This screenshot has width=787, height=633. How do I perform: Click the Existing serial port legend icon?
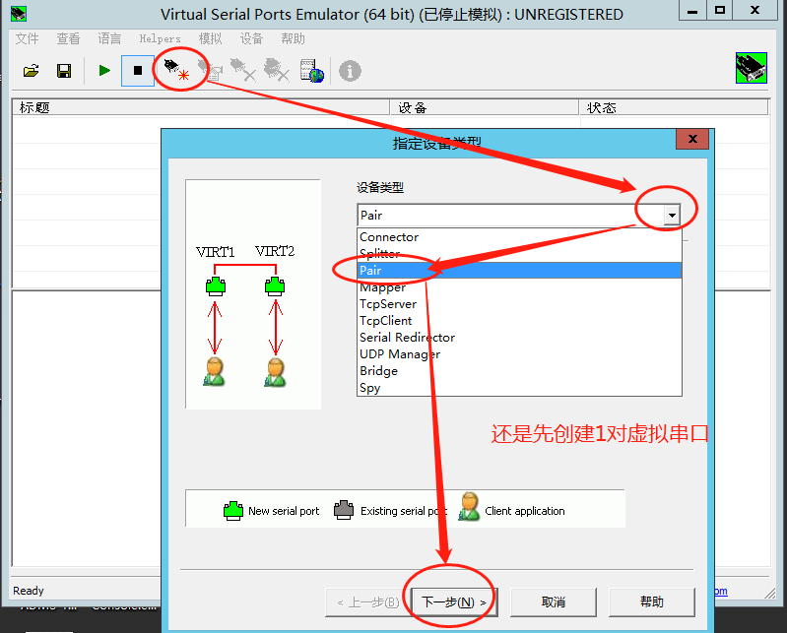344,510
